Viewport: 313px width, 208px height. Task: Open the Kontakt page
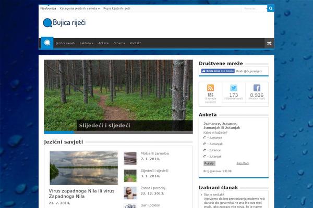135,43
